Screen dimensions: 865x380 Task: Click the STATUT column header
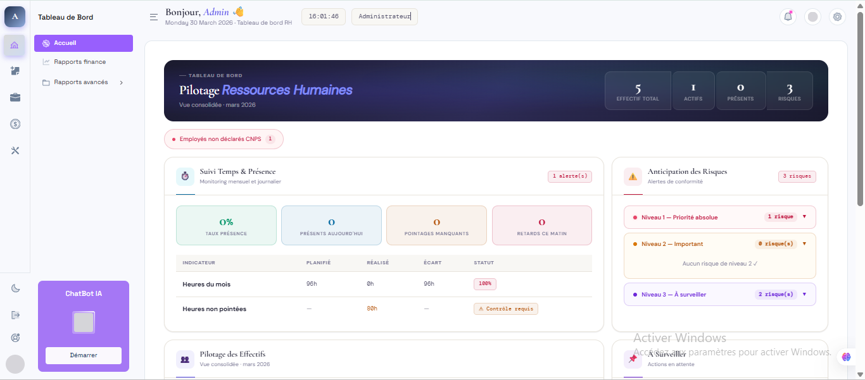(x=484, y=262)
